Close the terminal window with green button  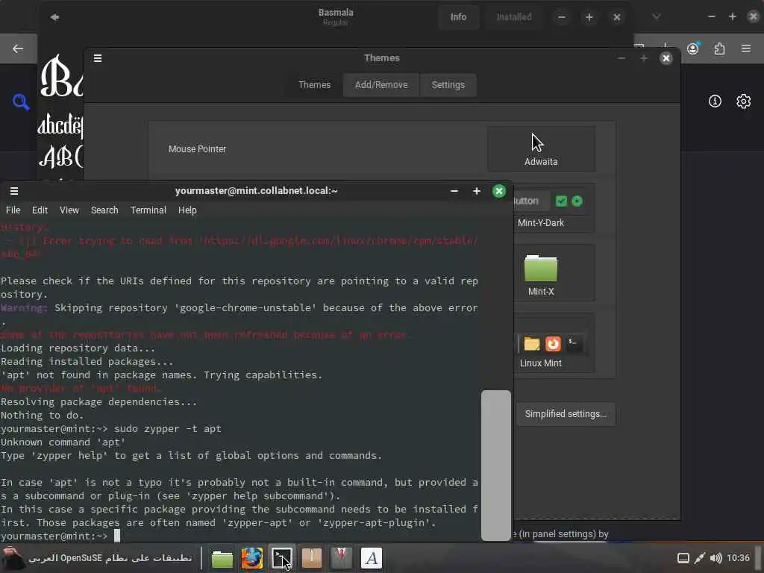tap(498, 191)
